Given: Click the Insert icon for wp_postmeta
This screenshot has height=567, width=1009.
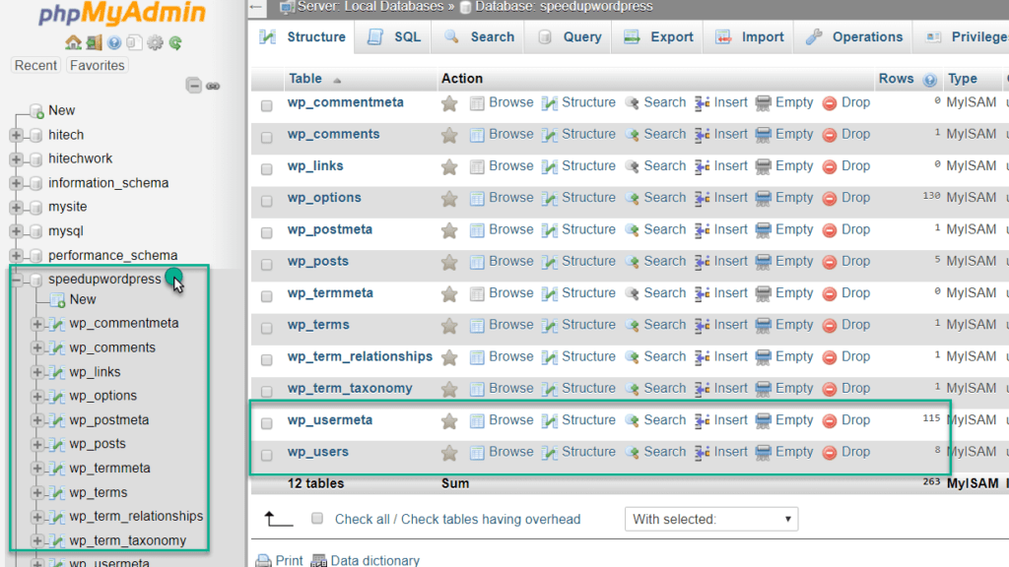Looking at the screenshot, I should 702,230.
